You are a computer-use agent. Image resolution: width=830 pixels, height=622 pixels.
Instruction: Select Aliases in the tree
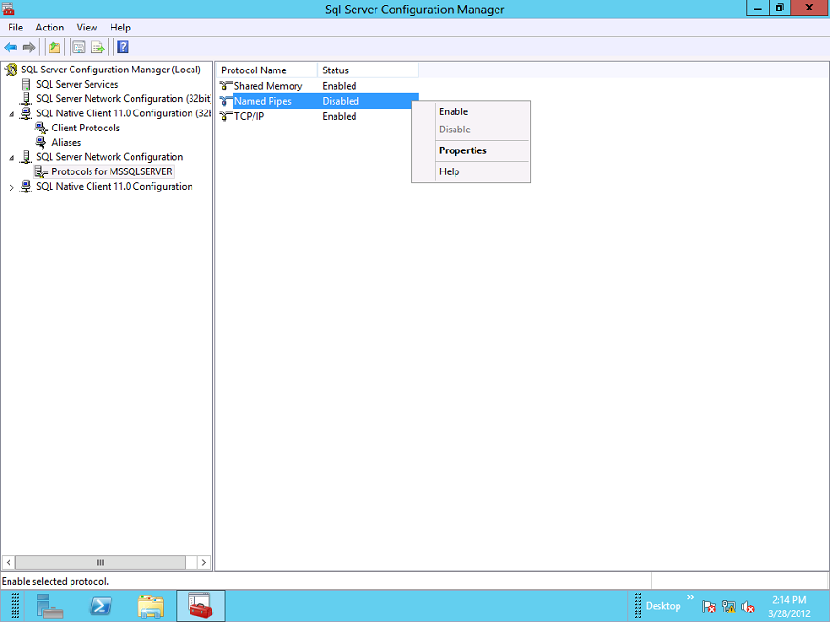66,142
